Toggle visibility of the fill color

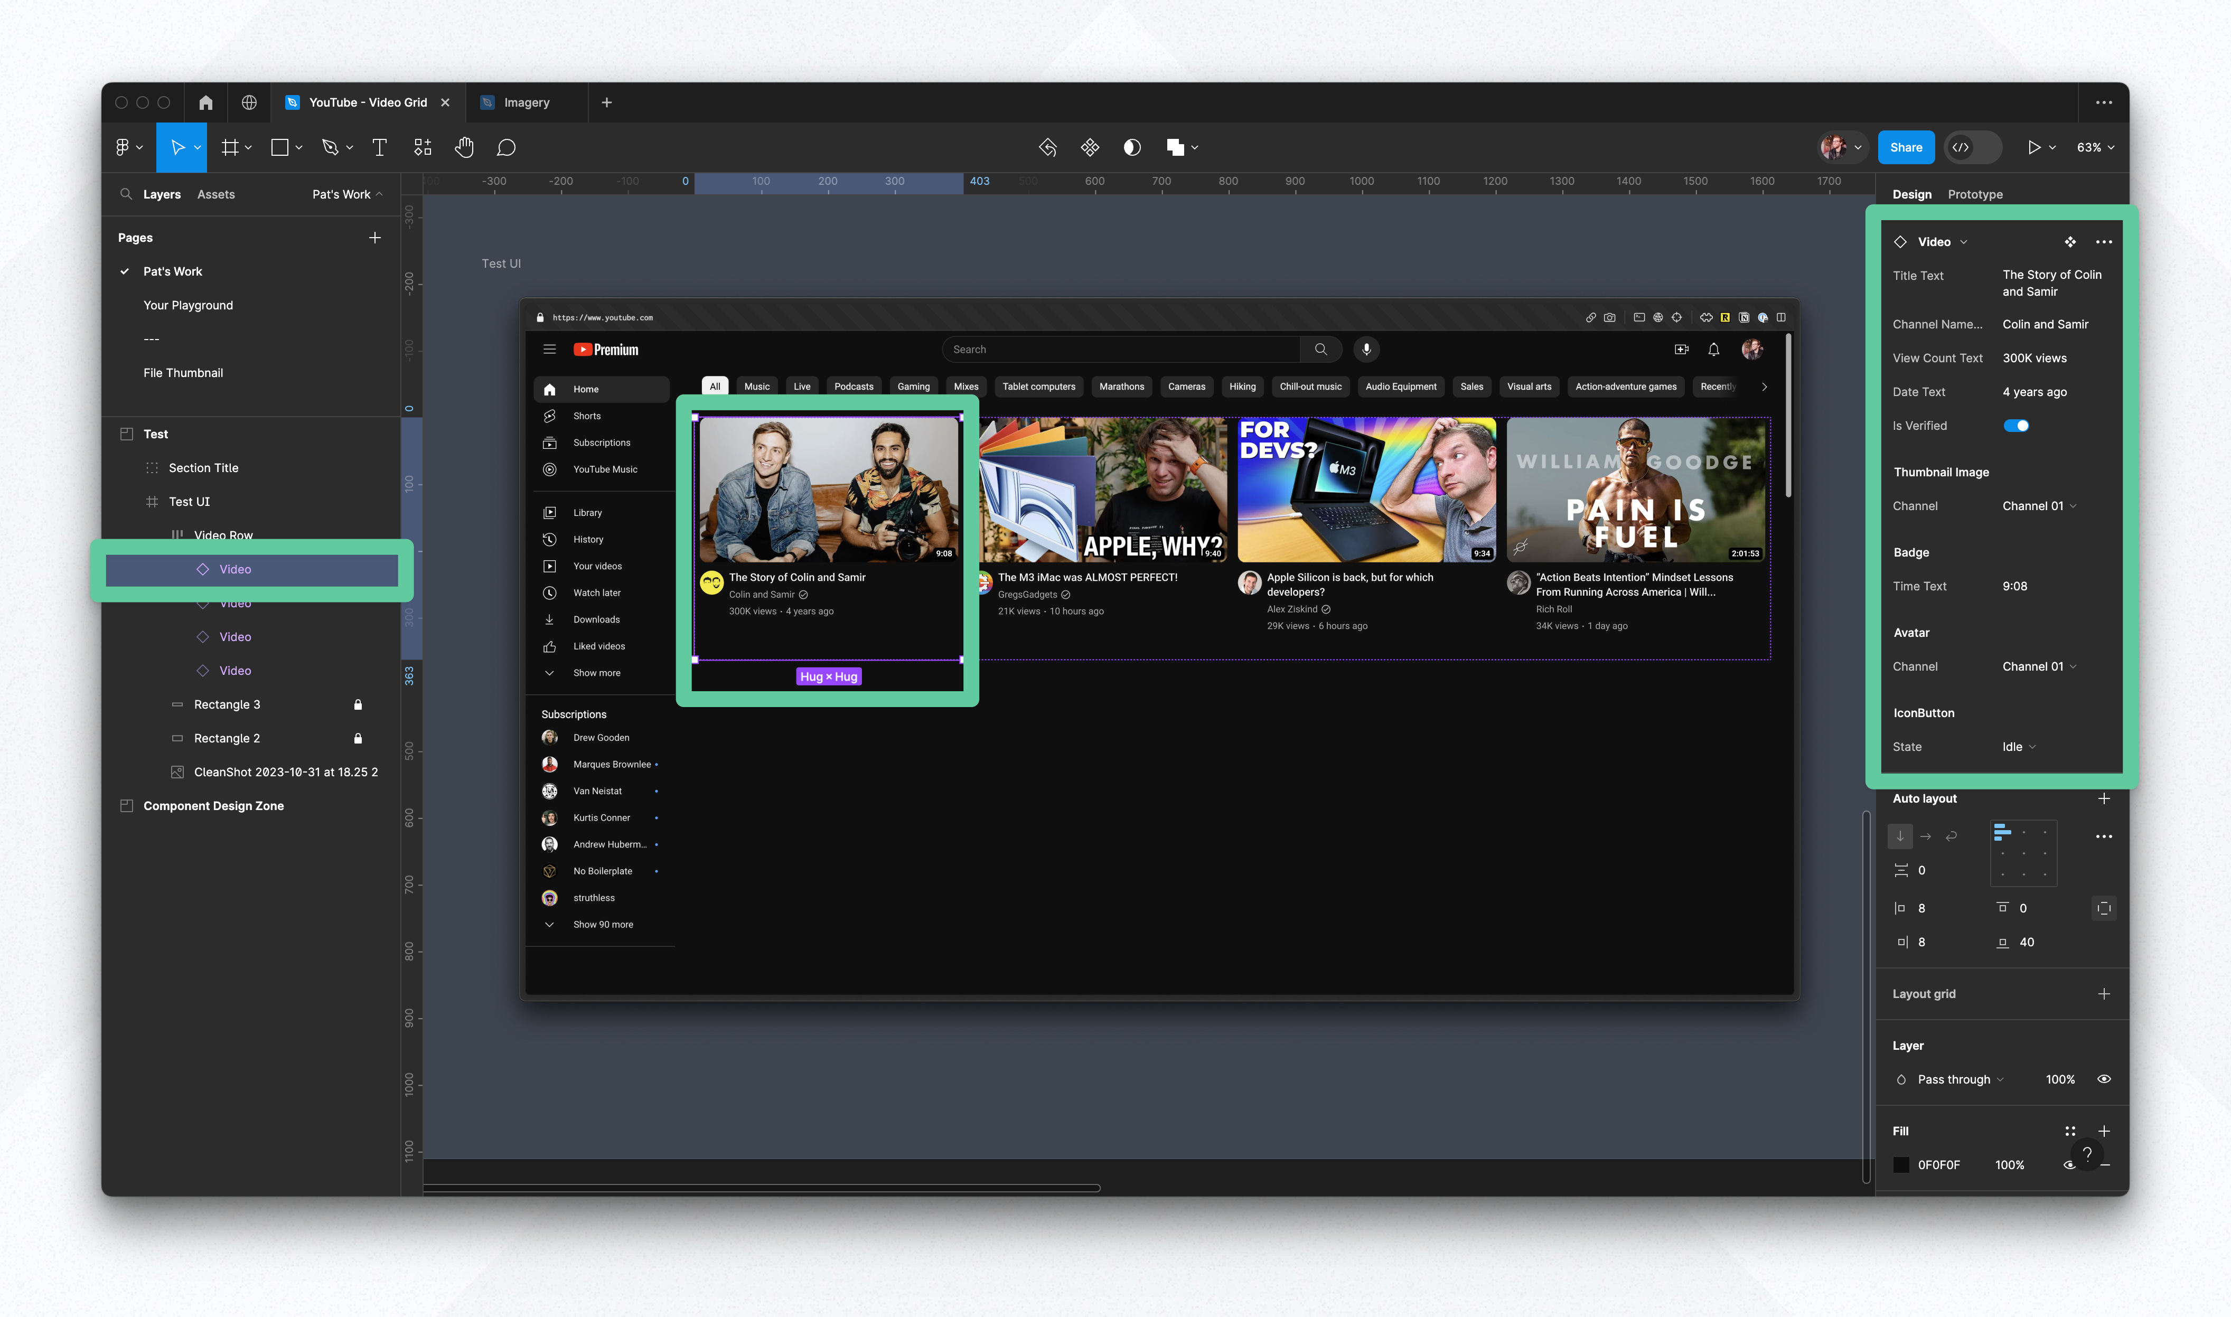click(2070, 1164)
